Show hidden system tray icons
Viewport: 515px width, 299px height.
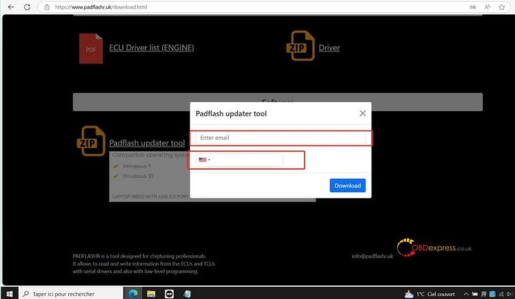[x=465, y=294]
